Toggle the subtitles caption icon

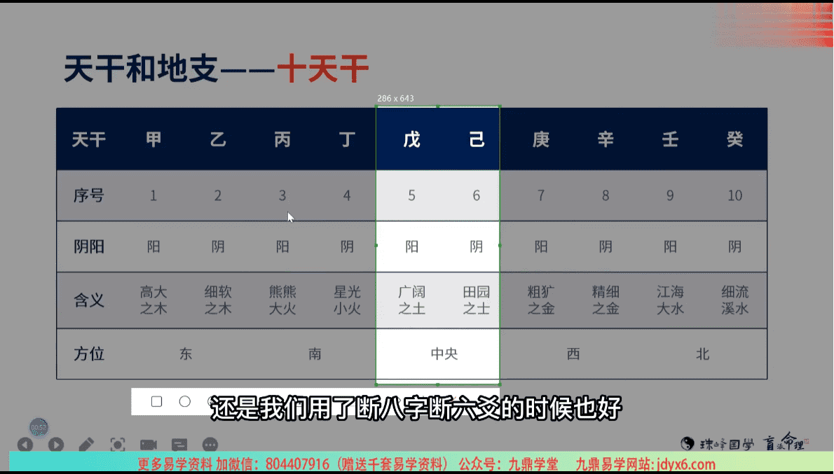pyautogui.click(x=179, y=445)
